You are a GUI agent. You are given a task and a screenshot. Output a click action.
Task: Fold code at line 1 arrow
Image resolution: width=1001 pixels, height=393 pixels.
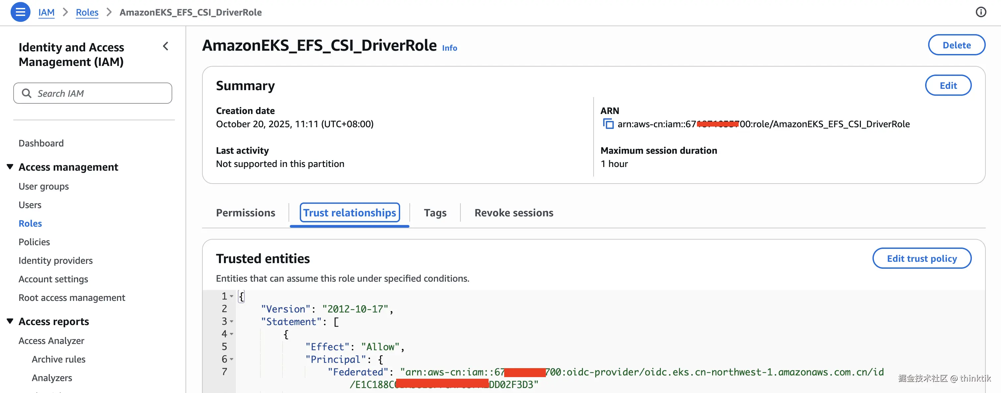pos(232,296)
